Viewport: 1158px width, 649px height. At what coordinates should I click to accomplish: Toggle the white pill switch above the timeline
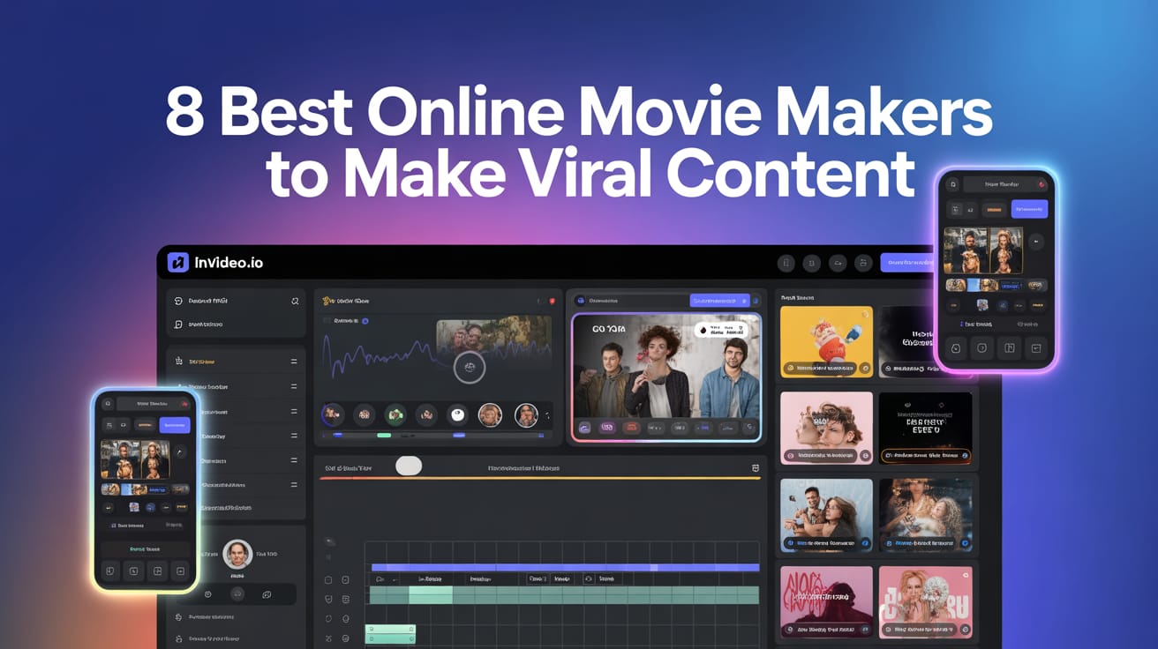409,466
